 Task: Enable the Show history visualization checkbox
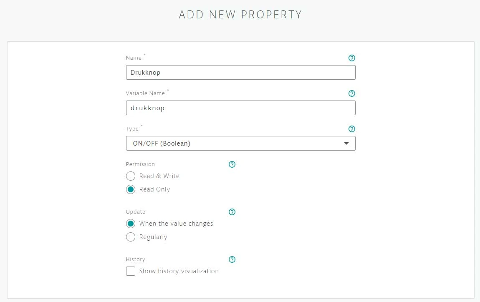tap(131, 271)
